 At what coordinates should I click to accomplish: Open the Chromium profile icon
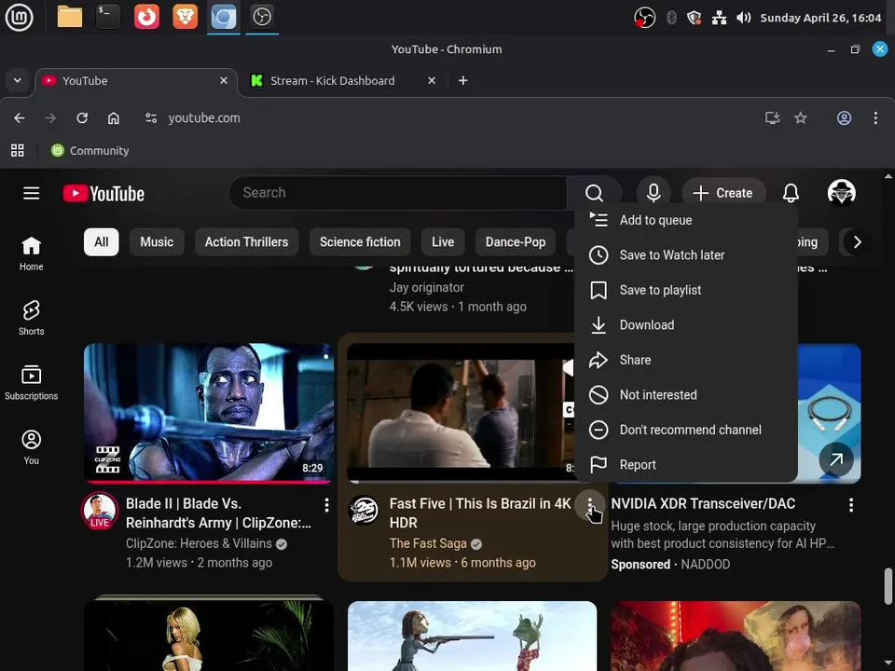coord(845,118)
